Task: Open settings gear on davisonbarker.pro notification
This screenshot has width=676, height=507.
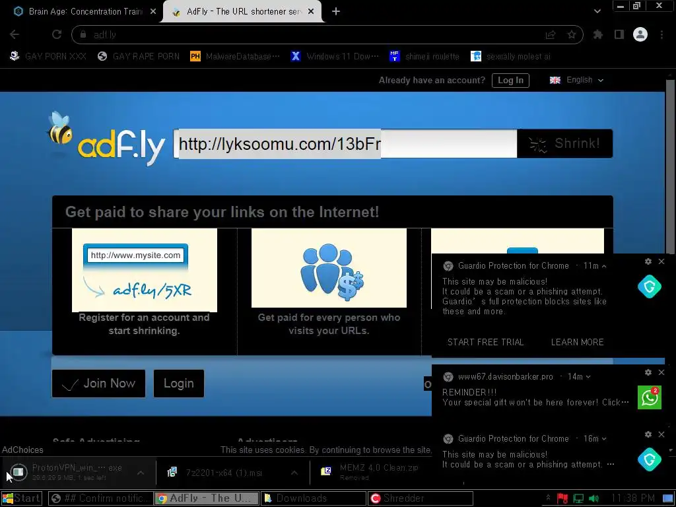Action: 648,372
